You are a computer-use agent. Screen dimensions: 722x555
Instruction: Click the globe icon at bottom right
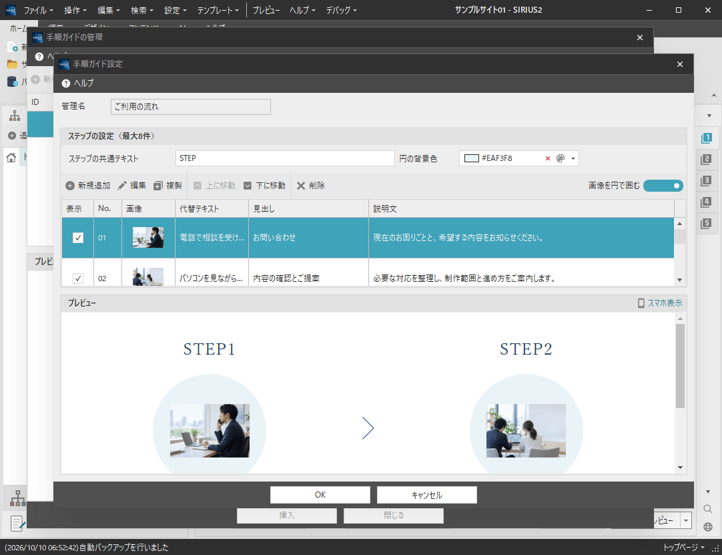tap(708, 527)
